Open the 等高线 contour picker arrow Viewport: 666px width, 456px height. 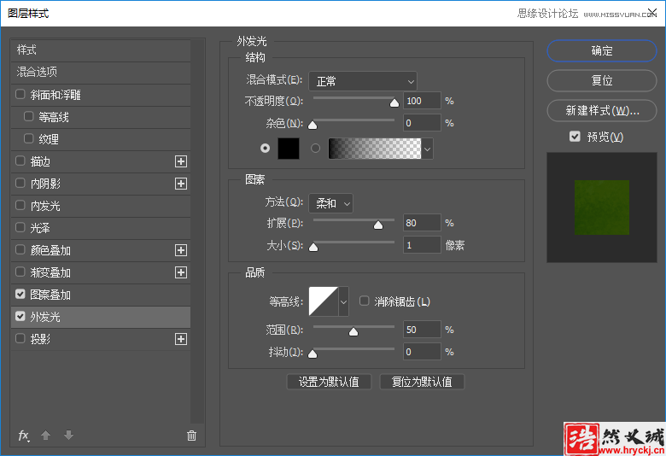click(343, 301)
